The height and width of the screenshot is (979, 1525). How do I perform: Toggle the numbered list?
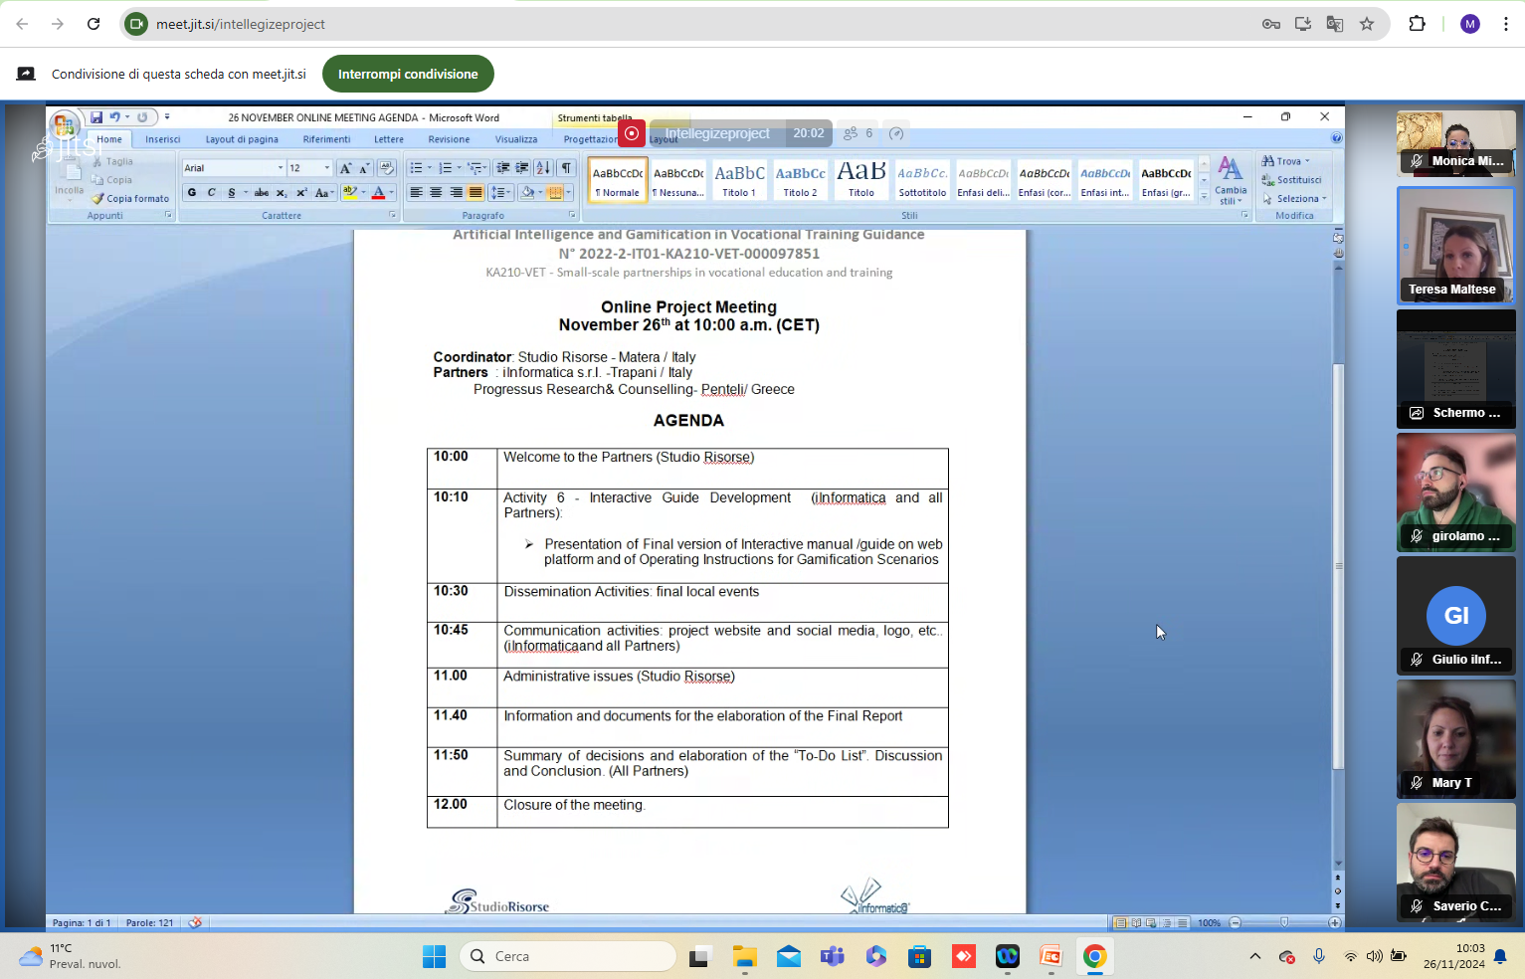445,168
